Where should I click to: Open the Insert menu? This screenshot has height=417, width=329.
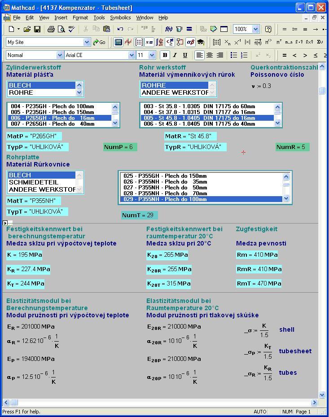tap(61, 18)
